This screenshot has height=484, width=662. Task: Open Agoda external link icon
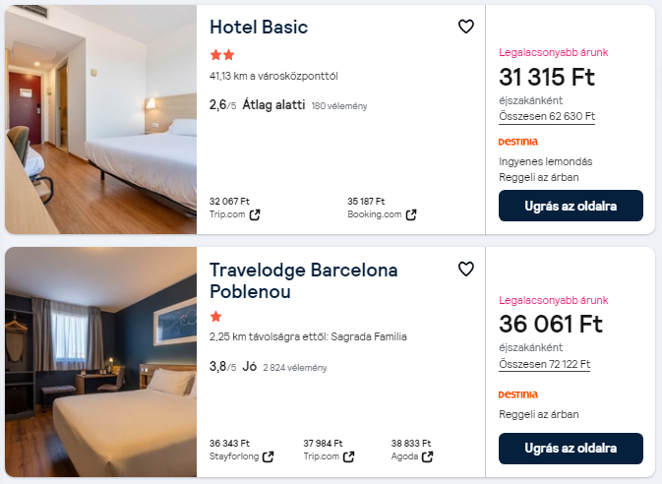(x=427, y=456)
